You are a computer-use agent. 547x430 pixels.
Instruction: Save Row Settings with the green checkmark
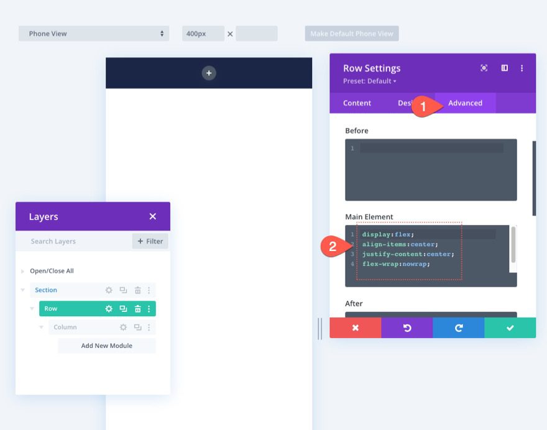[x=510, y=327]
